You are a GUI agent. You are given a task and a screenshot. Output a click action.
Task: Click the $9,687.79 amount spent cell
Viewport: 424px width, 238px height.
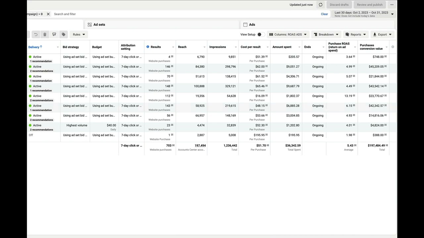[292, 86]
